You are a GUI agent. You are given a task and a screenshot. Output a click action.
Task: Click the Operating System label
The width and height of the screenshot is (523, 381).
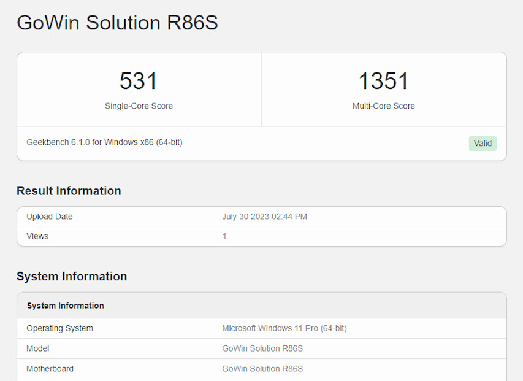tap(59, 328)
